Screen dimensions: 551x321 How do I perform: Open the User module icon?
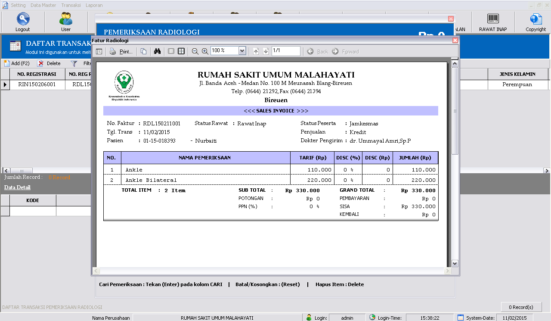click(66, 19)
